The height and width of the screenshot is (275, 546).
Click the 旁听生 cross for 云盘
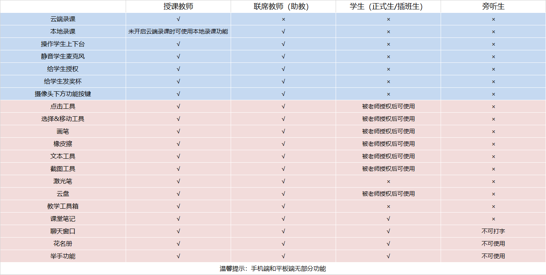[x=493, y=194]
